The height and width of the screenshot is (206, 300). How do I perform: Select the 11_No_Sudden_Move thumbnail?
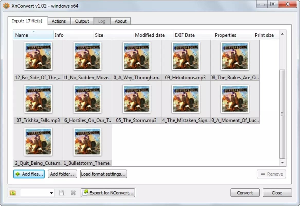[x=87, y=56]
